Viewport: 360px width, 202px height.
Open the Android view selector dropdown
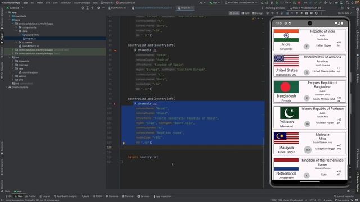click(15, 8)
